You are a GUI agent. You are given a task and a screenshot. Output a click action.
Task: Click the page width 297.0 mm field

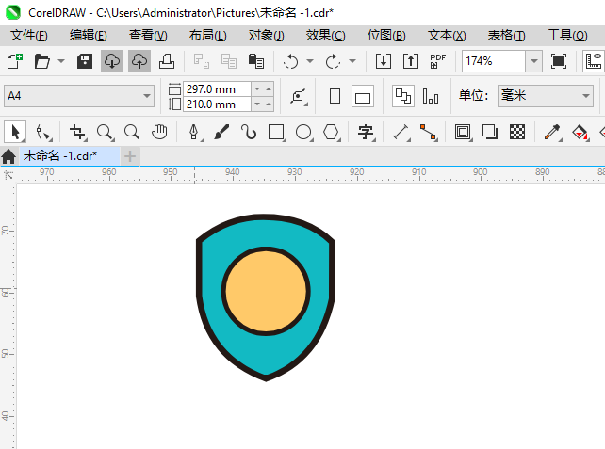218,89
